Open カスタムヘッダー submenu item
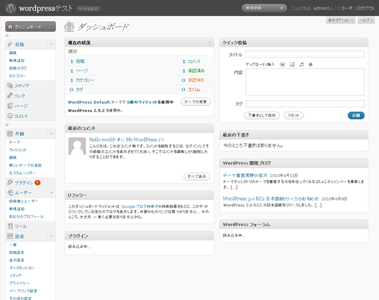 click(22, 173)
